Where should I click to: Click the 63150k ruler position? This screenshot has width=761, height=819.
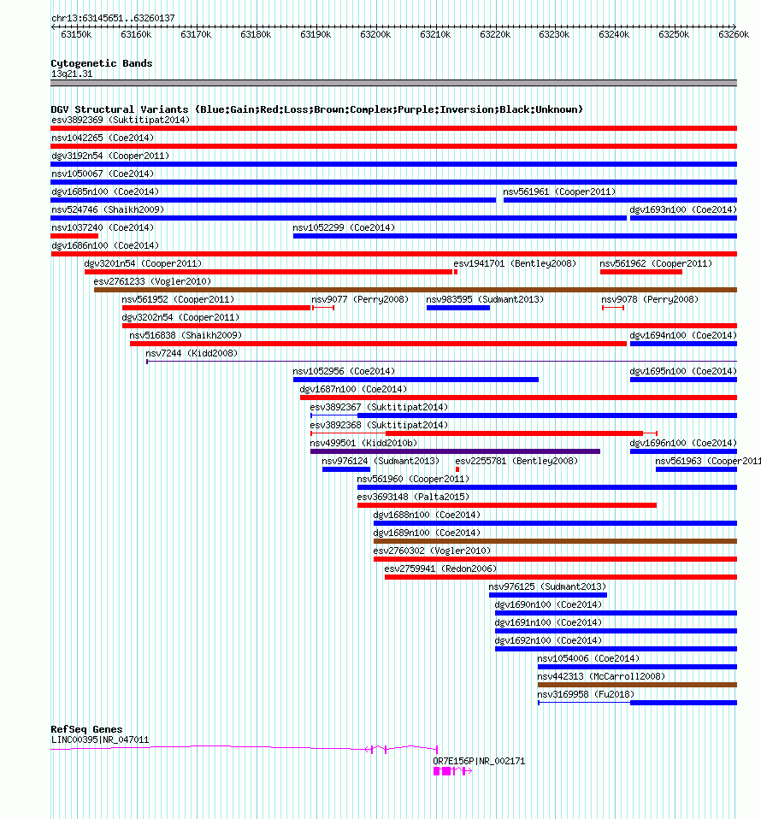(x=76, y=34)
